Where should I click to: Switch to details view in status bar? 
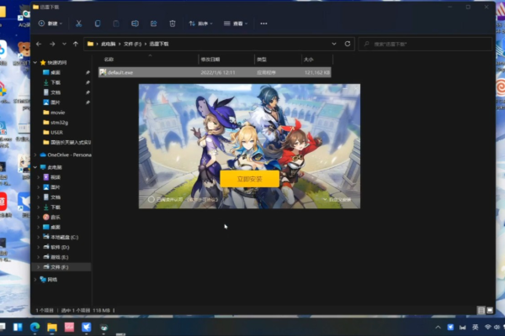(481, 310)
